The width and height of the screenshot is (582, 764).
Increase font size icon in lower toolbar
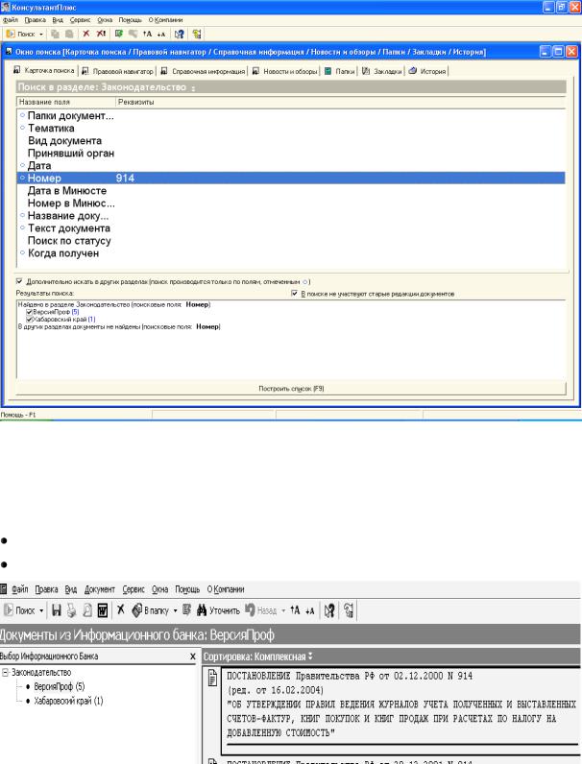(x=295, y=610)
